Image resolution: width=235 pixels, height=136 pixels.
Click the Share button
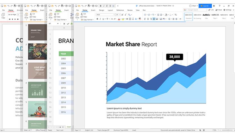click(x=219, y=10)
